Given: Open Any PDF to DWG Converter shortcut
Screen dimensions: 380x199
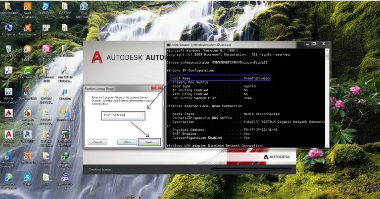Looking at the screenshot, I should pos(65,75).
